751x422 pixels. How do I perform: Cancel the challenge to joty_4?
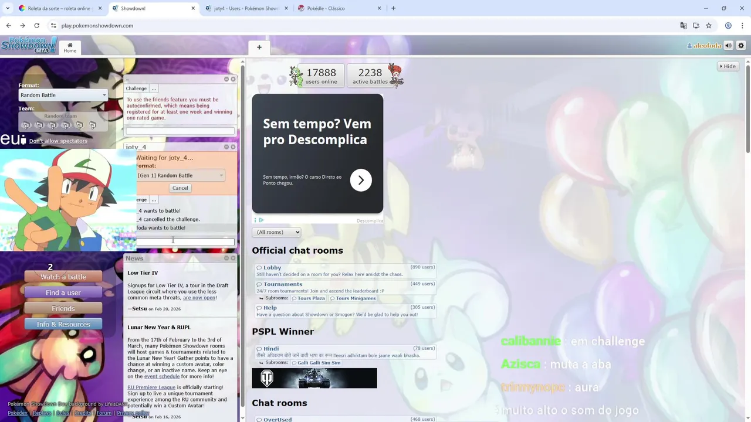click(x=180, y=188)
